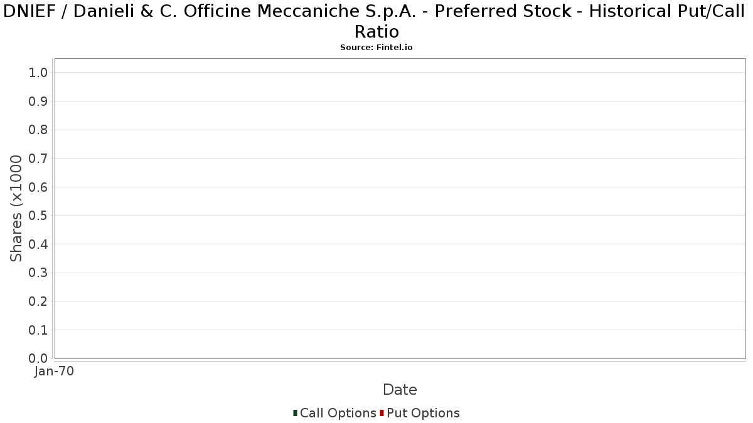The height and width of the screenshot is (423, 753).
Task: Click the 0.2 y-axis tick label
Action: coord(38,301)
